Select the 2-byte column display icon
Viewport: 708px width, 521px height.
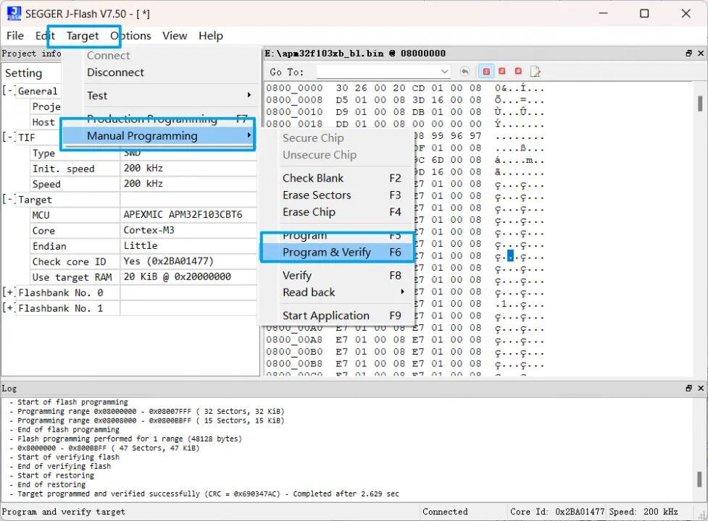(x=501, y=71)
